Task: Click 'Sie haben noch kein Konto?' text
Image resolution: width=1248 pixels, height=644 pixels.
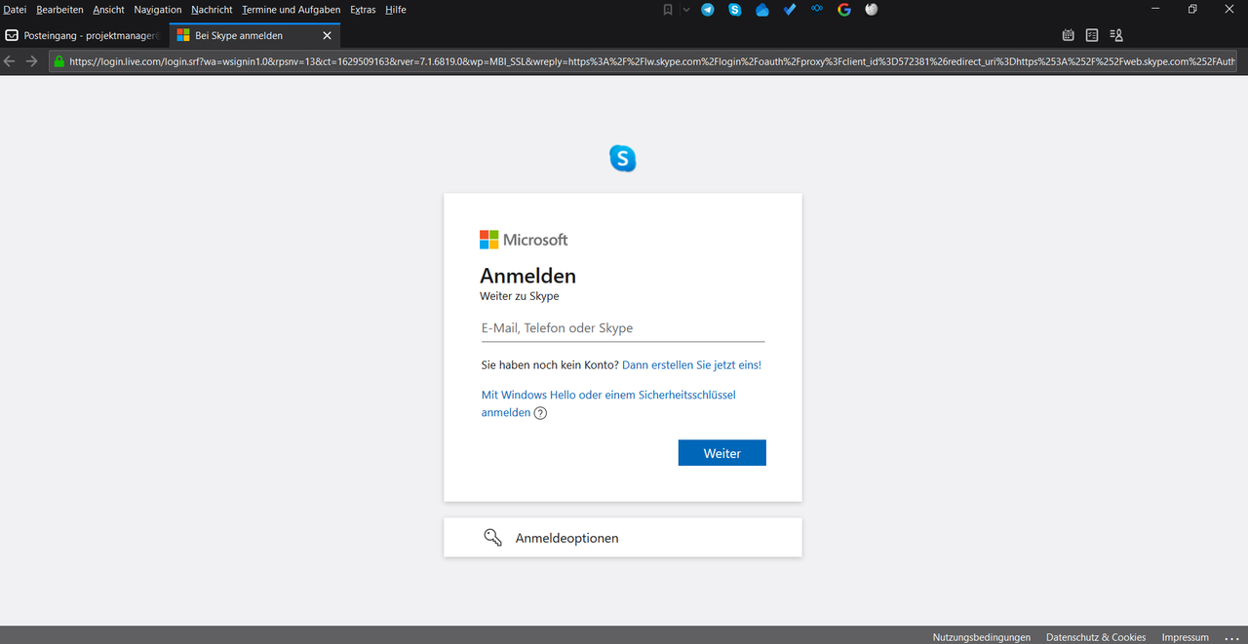Action: click(550, 365)
